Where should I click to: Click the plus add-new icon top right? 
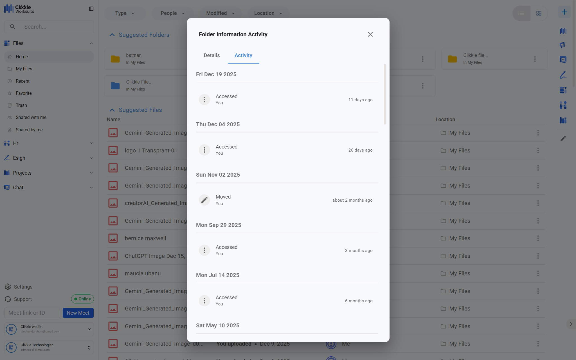click(564, 12)
